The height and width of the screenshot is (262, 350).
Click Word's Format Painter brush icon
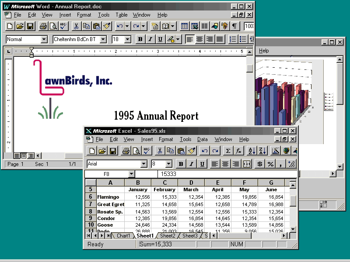tap(107, 26)
